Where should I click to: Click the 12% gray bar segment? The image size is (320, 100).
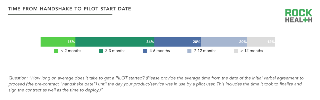tap(261, 42)
